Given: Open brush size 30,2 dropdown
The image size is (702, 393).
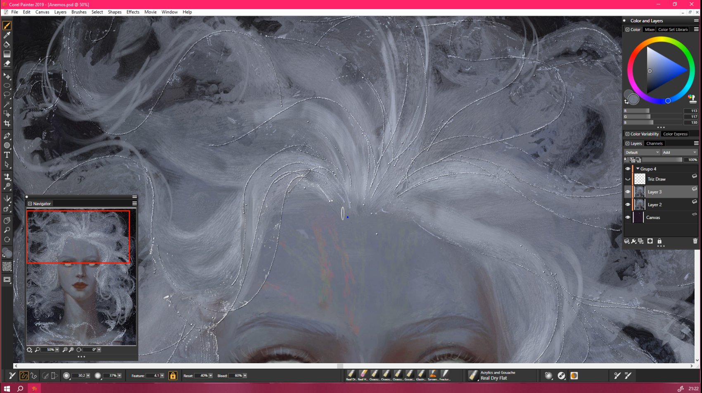Looking at the screenshot, I should pyautogui.click(x=88, y=376).
